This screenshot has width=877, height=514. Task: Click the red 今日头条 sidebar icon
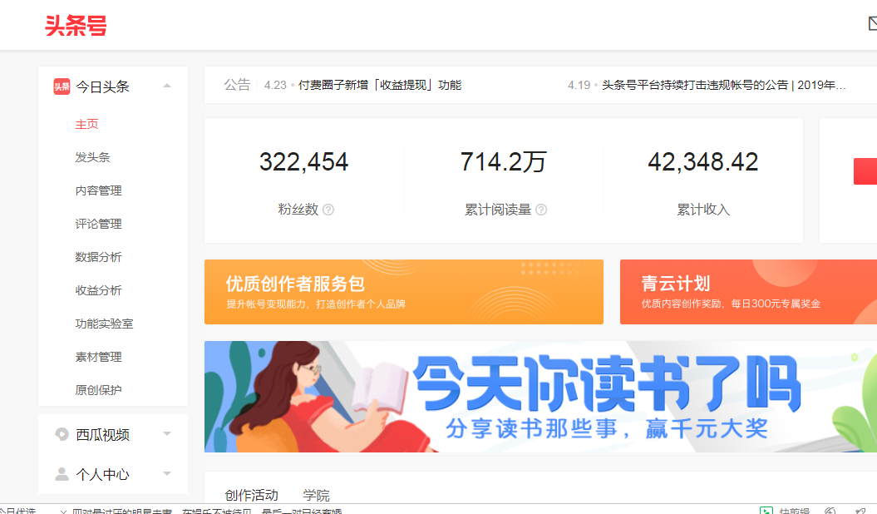click(x=62, y=86)
